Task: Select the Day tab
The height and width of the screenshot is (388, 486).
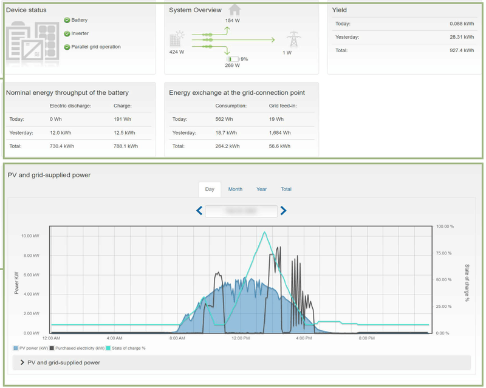Action: click(x=210, y=189)
